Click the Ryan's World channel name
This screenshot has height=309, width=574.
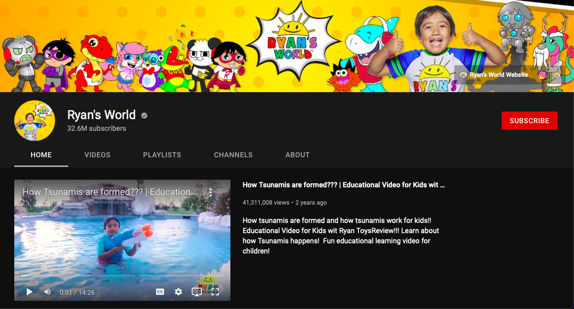101,115
